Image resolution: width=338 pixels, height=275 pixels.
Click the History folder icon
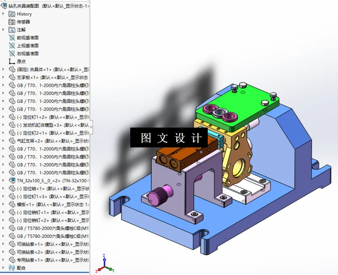click(12, 14)
